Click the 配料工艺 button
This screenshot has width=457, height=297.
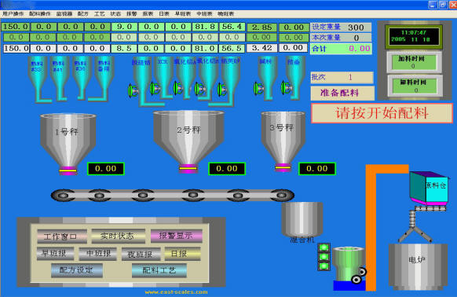point(159,270)
